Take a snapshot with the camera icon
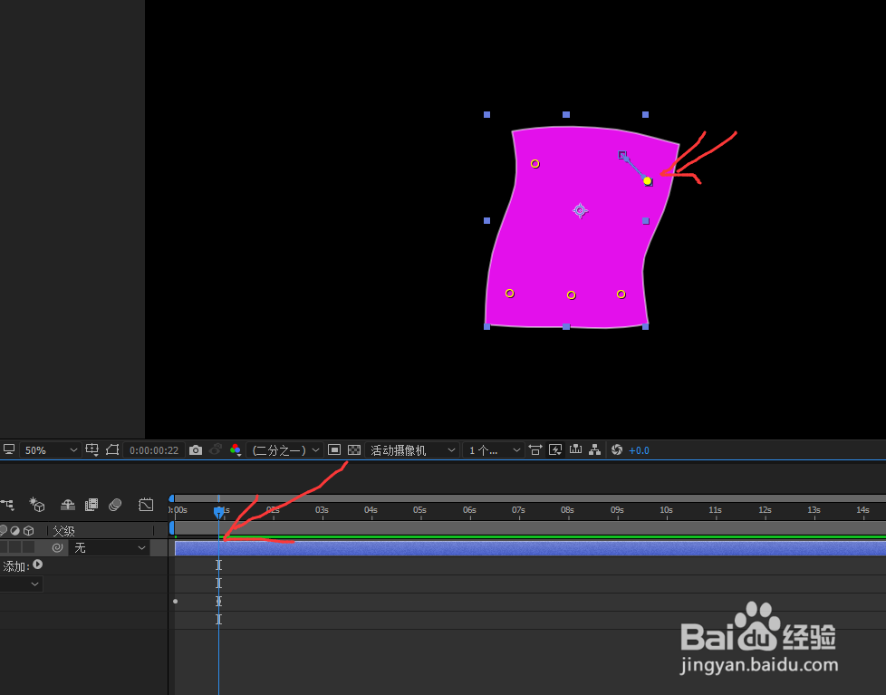 [x=196, y=449]
